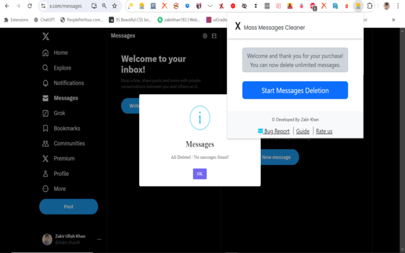Open Chrome three-dot menu
Screen dimensions: 405x253
(x=398, y=6)
